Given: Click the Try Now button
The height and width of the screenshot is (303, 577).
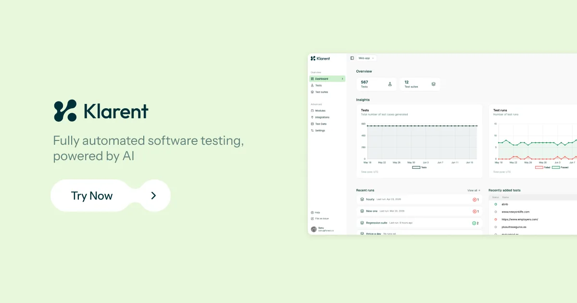Looking at the screenshot, I should tap(111, 196).
